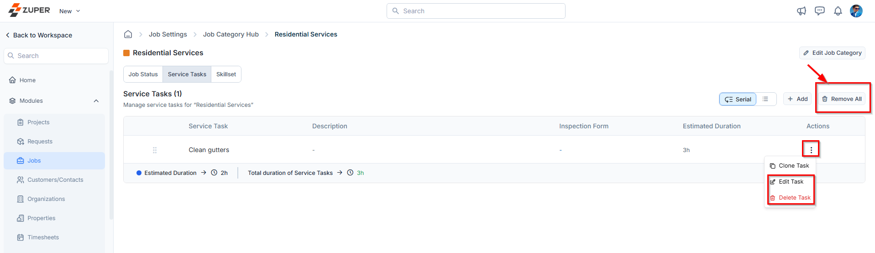Focus the top Search field
This screenshot has height=253, width=875.
click(476, 11)
